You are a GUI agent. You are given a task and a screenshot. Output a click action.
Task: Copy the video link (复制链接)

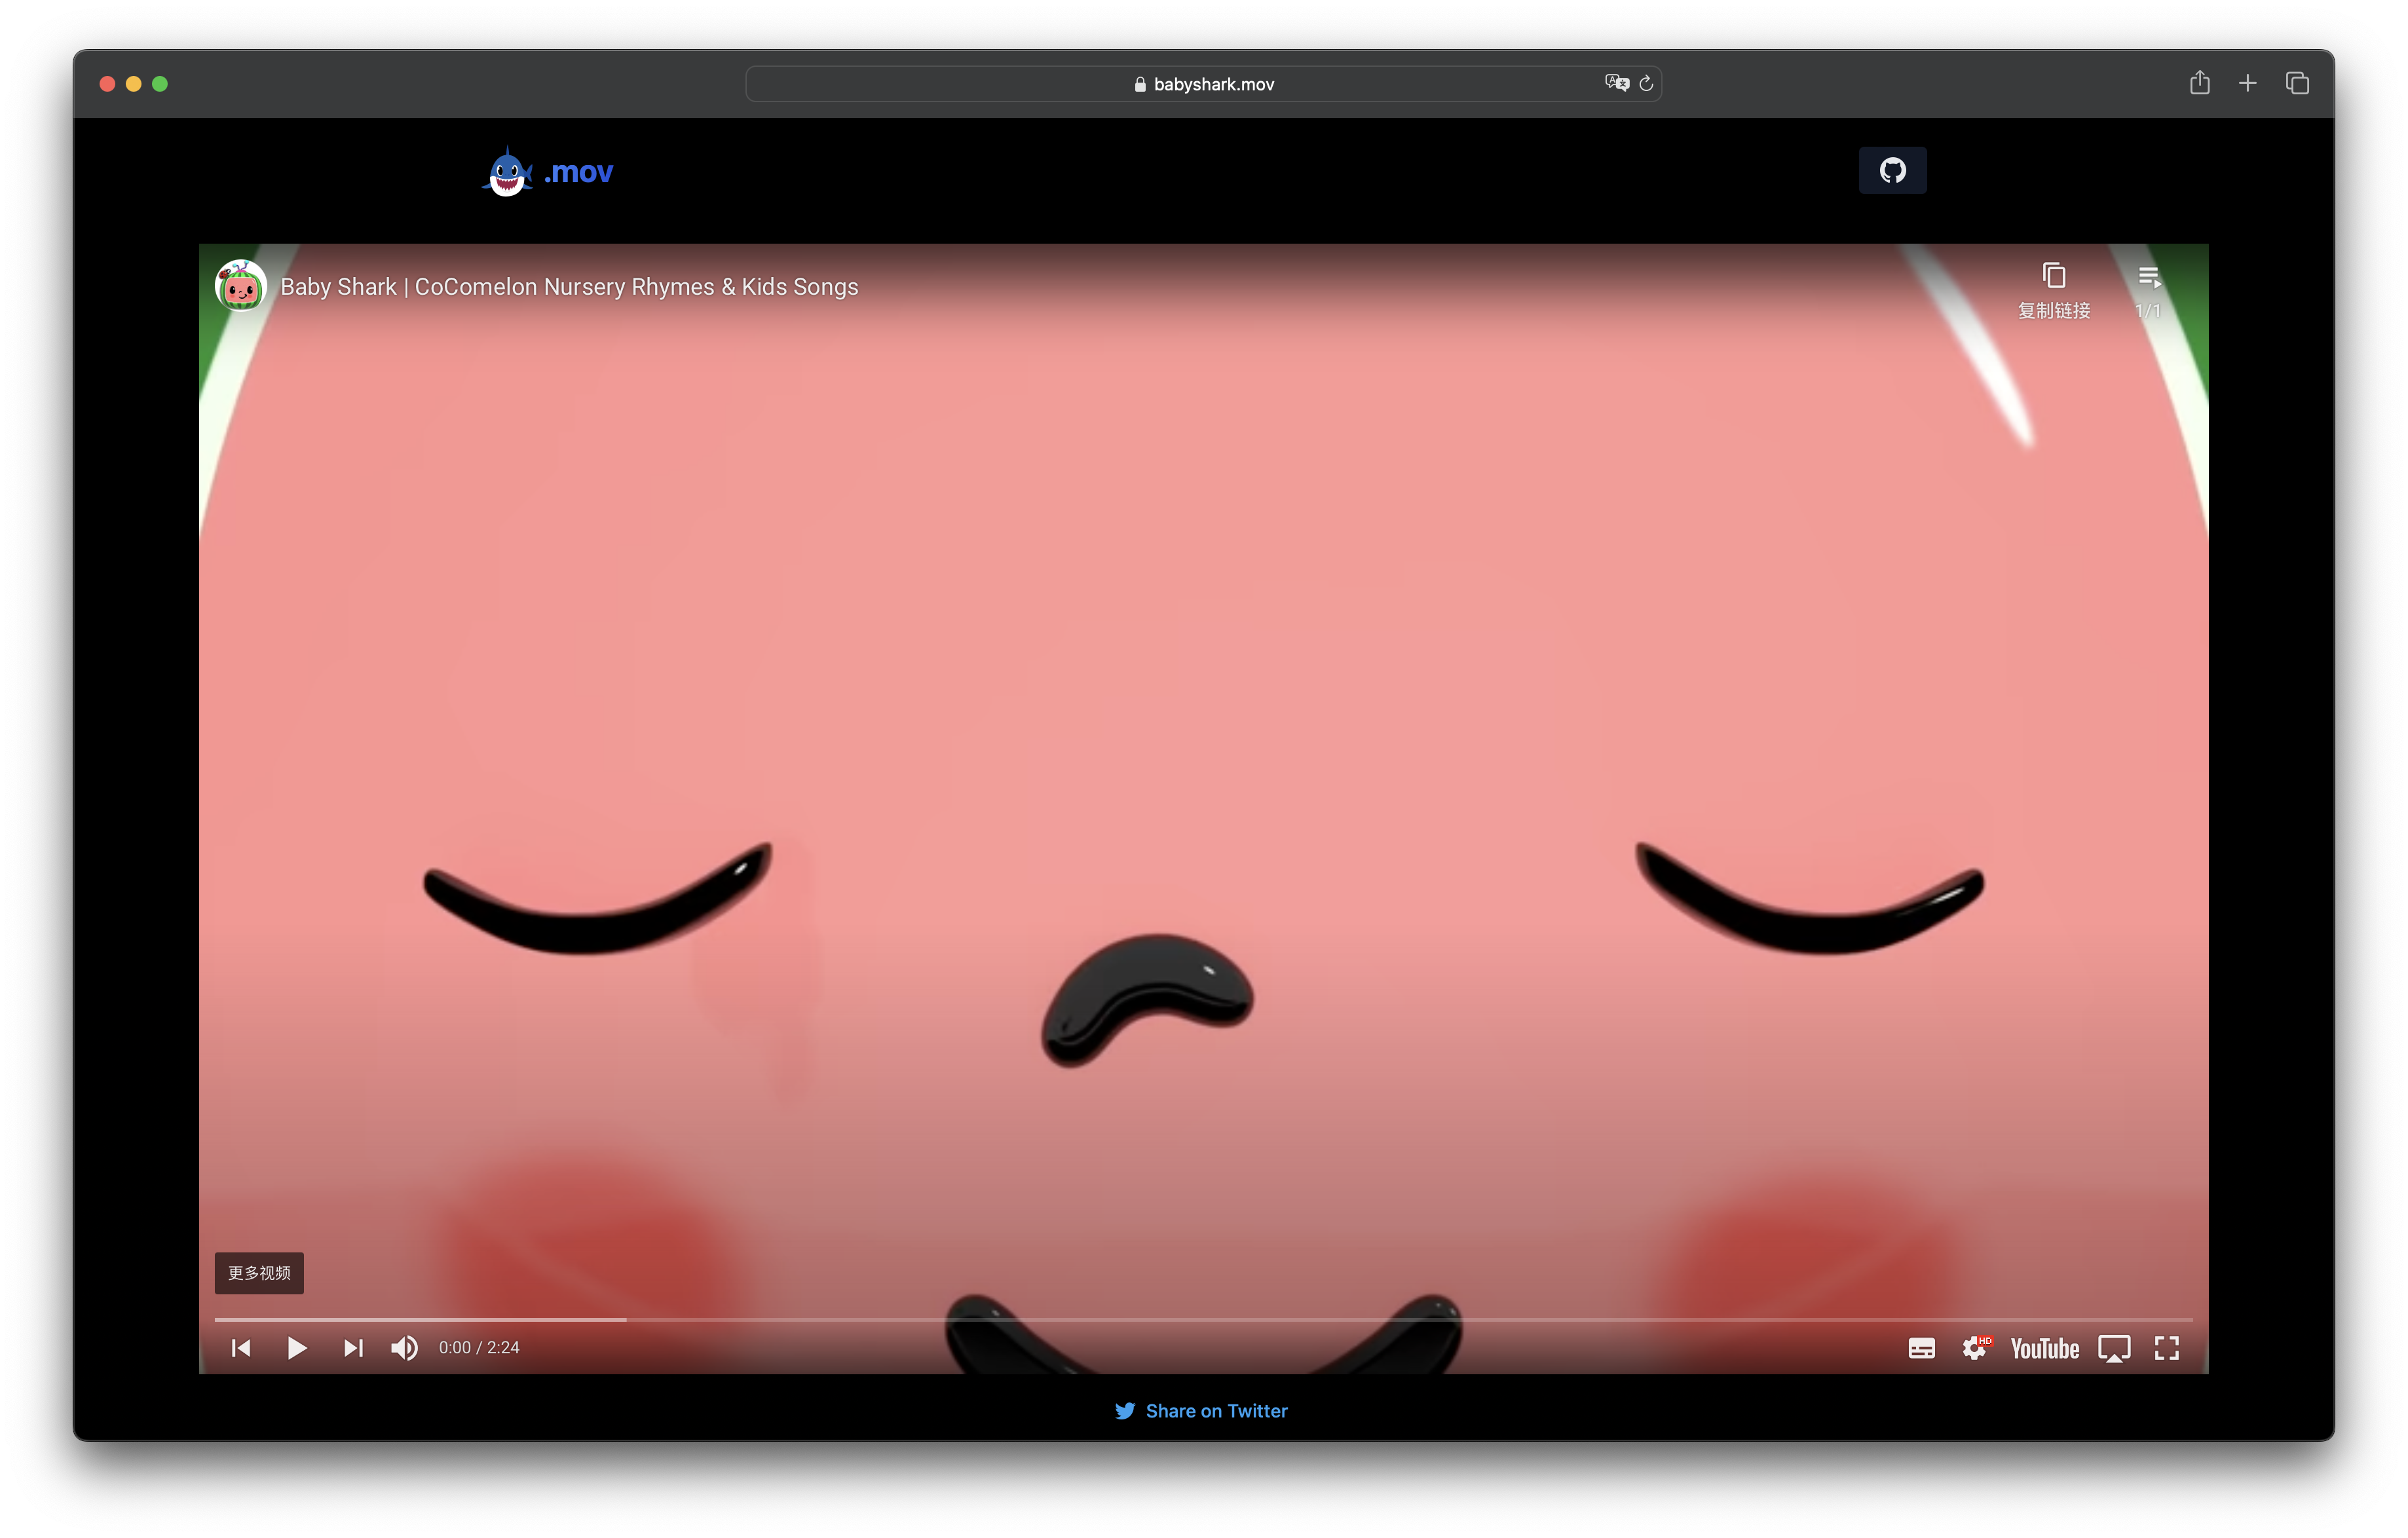2054,291
